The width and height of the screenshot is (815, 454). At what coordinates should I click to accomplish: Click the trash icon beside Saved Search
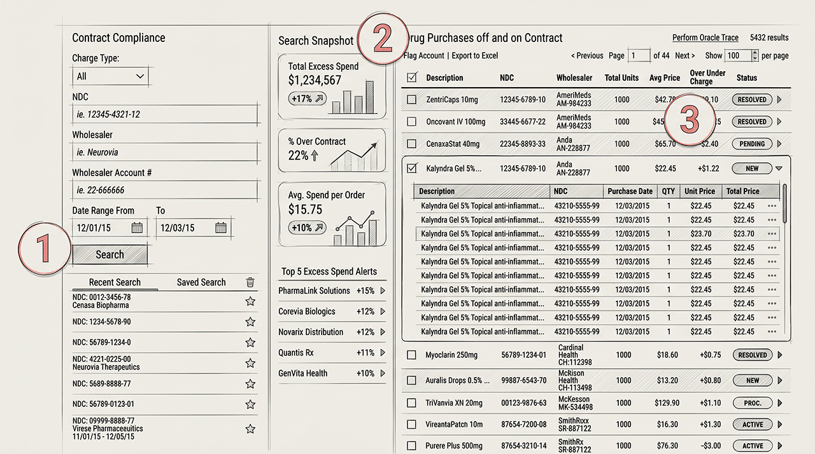[250, 282]
